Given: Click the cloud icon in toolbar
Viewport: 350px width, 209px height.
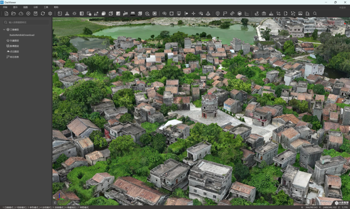Looking at the screenshot, I should 21,14.
